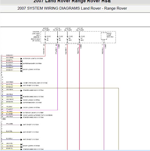Select the FUSE 15 5A label
The image size is (150, 151).
(49, 38)
